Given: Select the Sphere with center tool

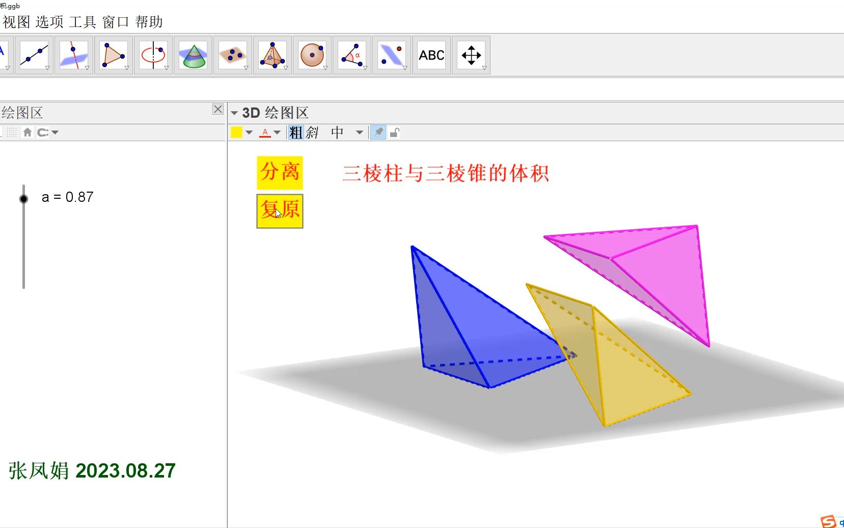Looking at the screenshot, I should pos(312,55).
